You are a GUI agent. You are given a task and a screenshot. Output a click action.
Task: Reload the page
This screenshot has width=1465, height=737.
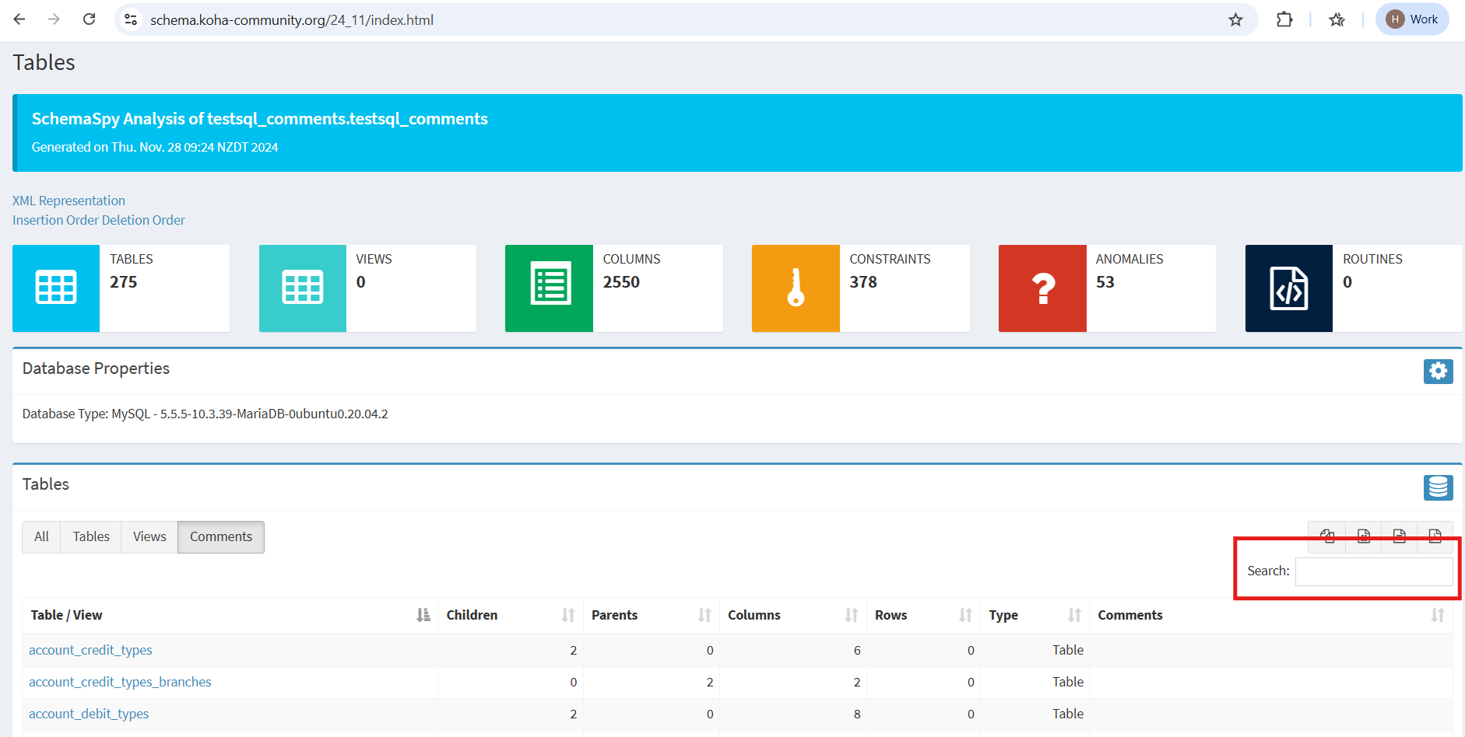coord(90,19)
